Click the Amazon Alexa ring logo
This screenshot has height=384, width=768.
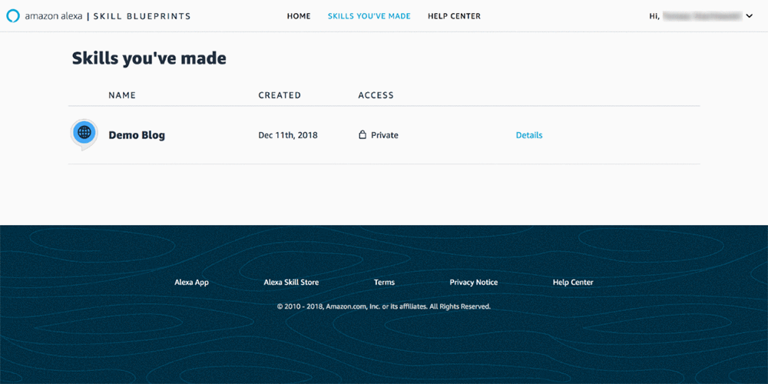click(x=13, y=16)
